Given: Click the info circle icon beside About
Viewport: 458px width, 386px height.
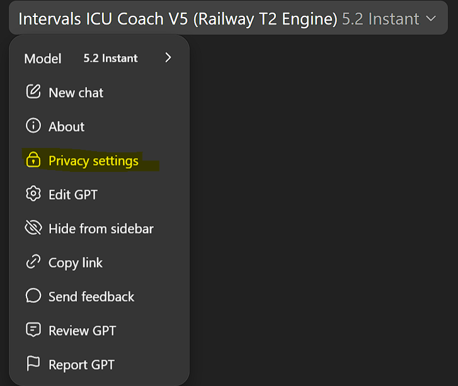Looking at the screenshot, I should pyautogui.click(x=33, y=126).
